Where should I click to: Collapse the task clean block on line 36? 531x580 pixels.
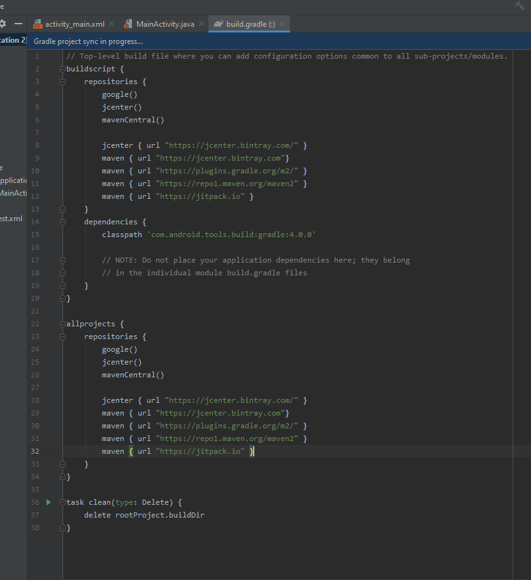62,502
